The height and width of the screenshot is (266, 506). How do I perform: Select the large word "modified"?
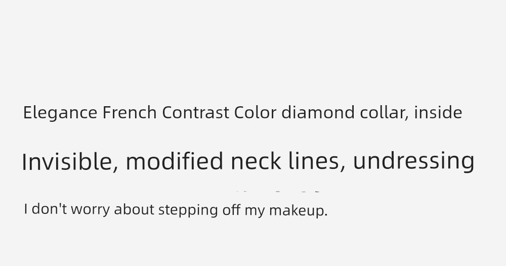pos(174,161)
